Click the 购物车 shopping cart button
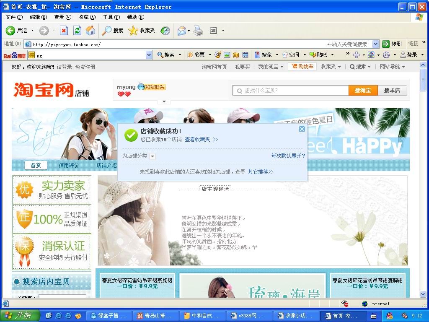The image size is (429, 322). [302, 67]
